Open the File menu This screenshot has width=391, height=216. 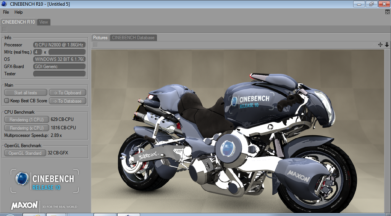click(x=6, y=12)
